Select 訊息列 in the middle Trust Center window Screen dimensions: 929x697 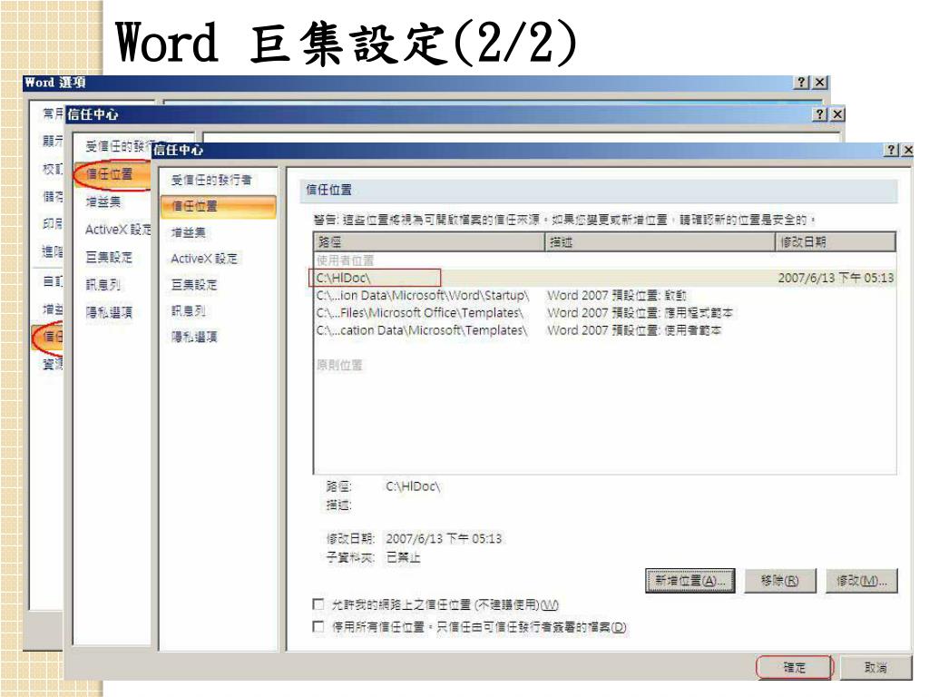pos(103,284)
